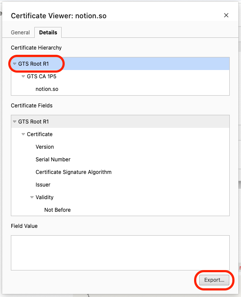Select GTS Root R1 in hierarchy

120,63
